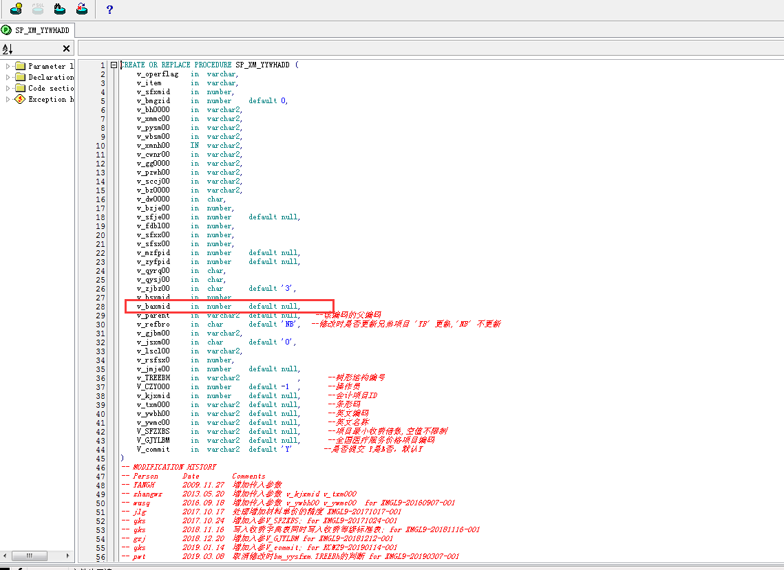Sort code contents with the A-Z icon
This screenshot has height=570, width=784.
8,49
